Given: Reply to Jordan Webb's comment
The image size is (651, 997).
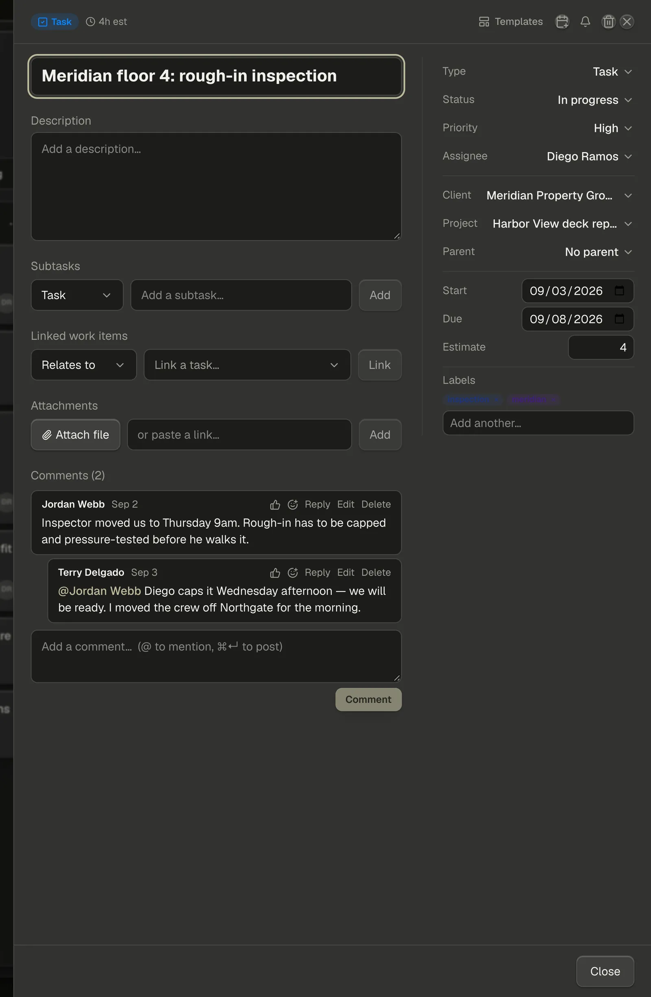Looking at the screenshot, I should pos(317,504).
